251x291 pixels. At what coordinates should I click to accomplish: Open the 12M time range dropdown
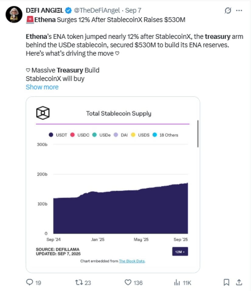(x=180, y=251)
